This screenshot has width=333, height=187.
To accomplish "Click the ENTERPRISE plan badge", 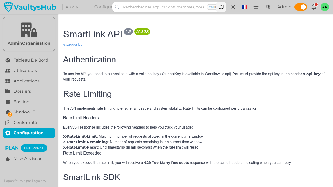I will pos(34,148).
